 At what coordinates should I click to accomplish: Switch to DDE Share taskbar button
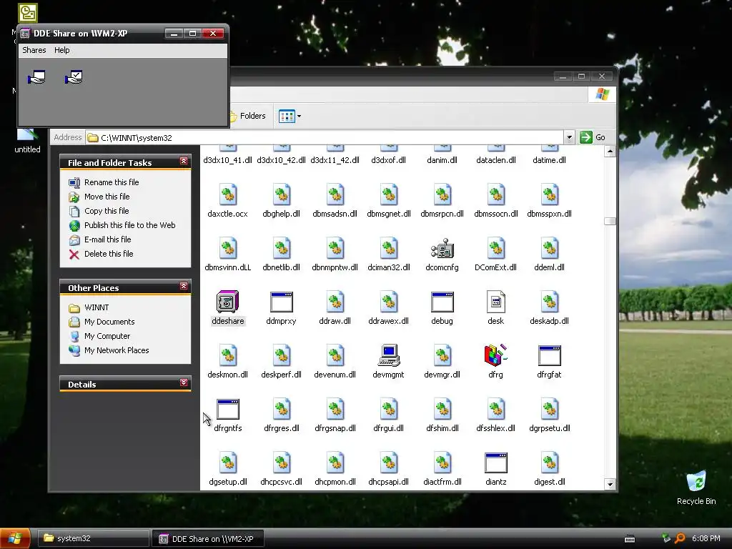(209, 538)
